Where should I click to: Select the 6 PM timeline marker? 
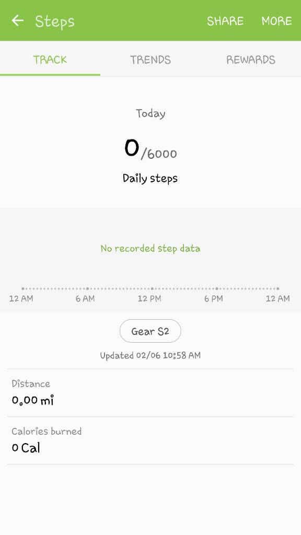coord(214,298)
